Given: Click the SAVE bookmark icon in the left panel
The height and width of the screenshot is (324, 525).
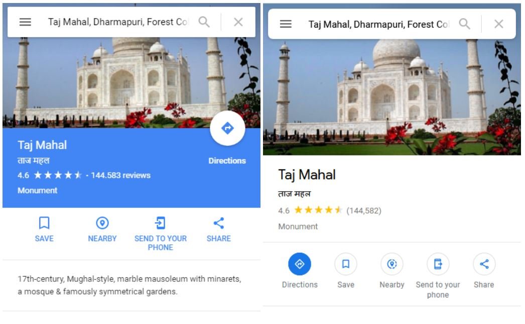Looking at the screenshot, I should (44, 223).
